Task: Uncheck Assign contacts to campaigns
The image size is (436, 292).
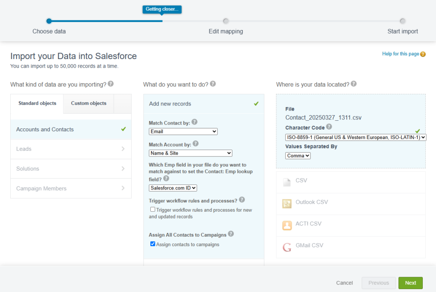Action: (153, 244)
